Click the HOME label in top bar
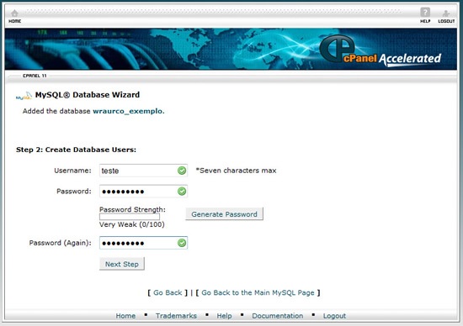This screenshot has height=326, width=463. tap(14, 21)
